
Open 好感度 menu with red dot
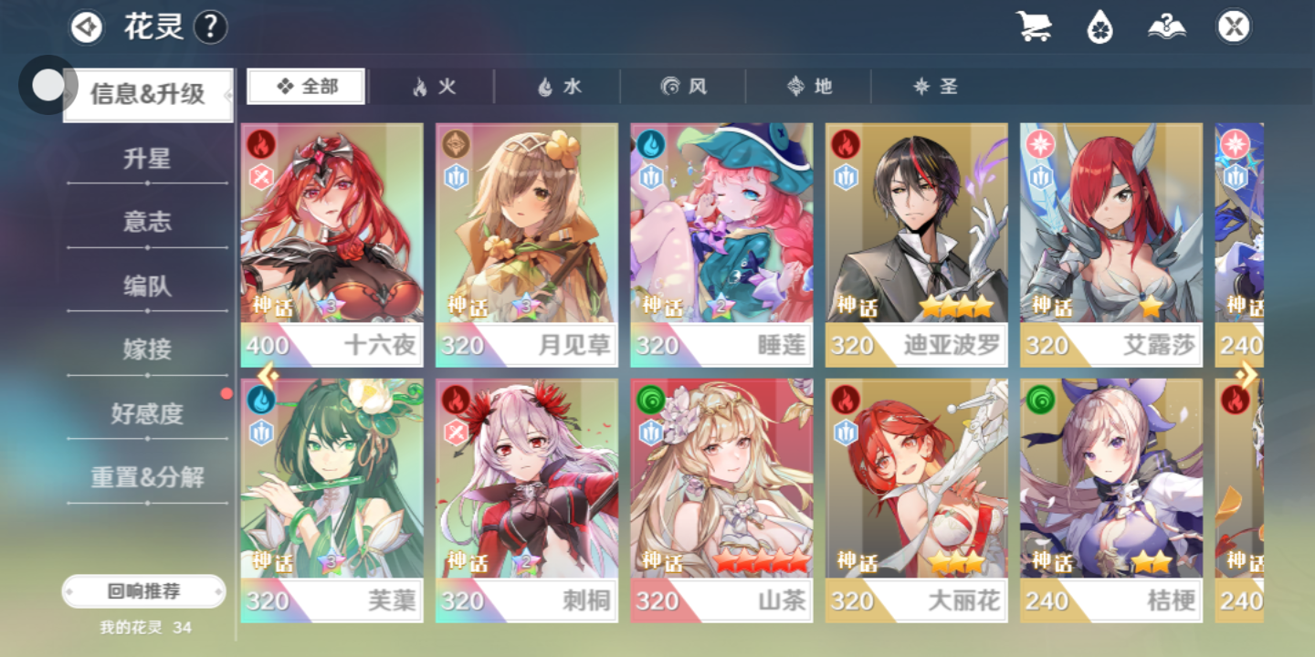pyautogui.click(x=147, y=413)
